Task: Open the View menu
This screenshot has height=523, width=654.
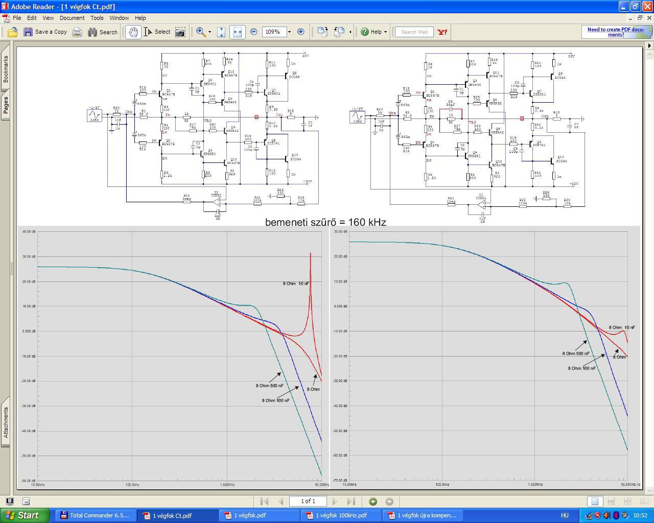Action: [x=48, y=18]
